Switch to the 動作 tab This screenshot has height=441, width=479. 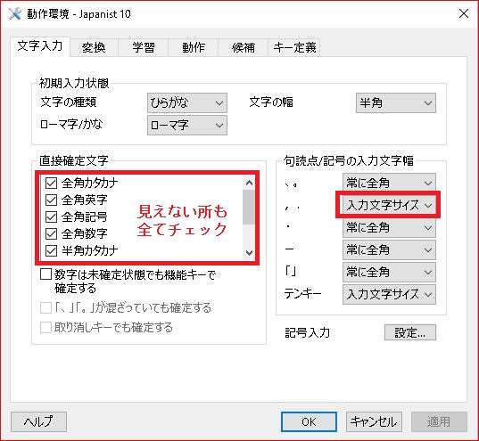point(194,47)
